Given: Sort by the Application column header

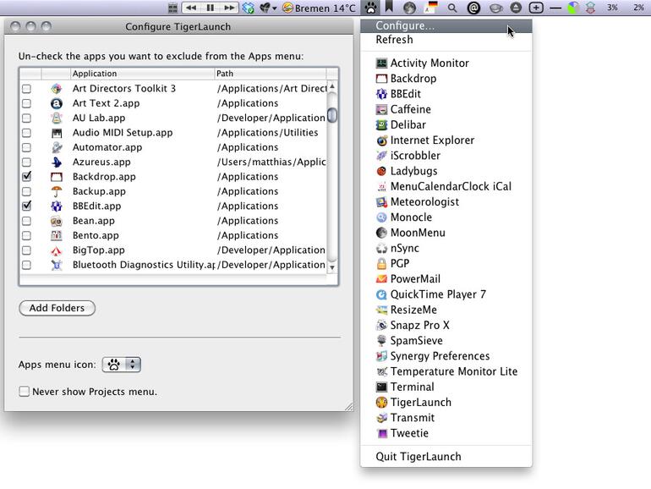Looking at the screenshot, I should [x=142, y=74].
